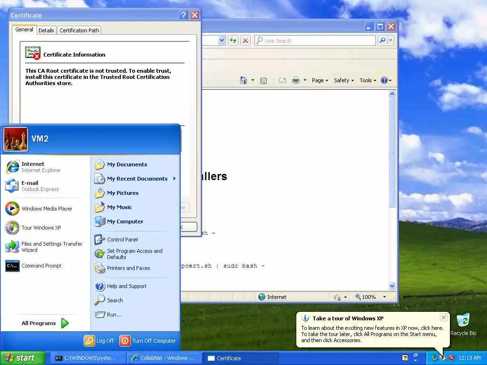Click the Home icon in IE toolbar

[243, 80]
